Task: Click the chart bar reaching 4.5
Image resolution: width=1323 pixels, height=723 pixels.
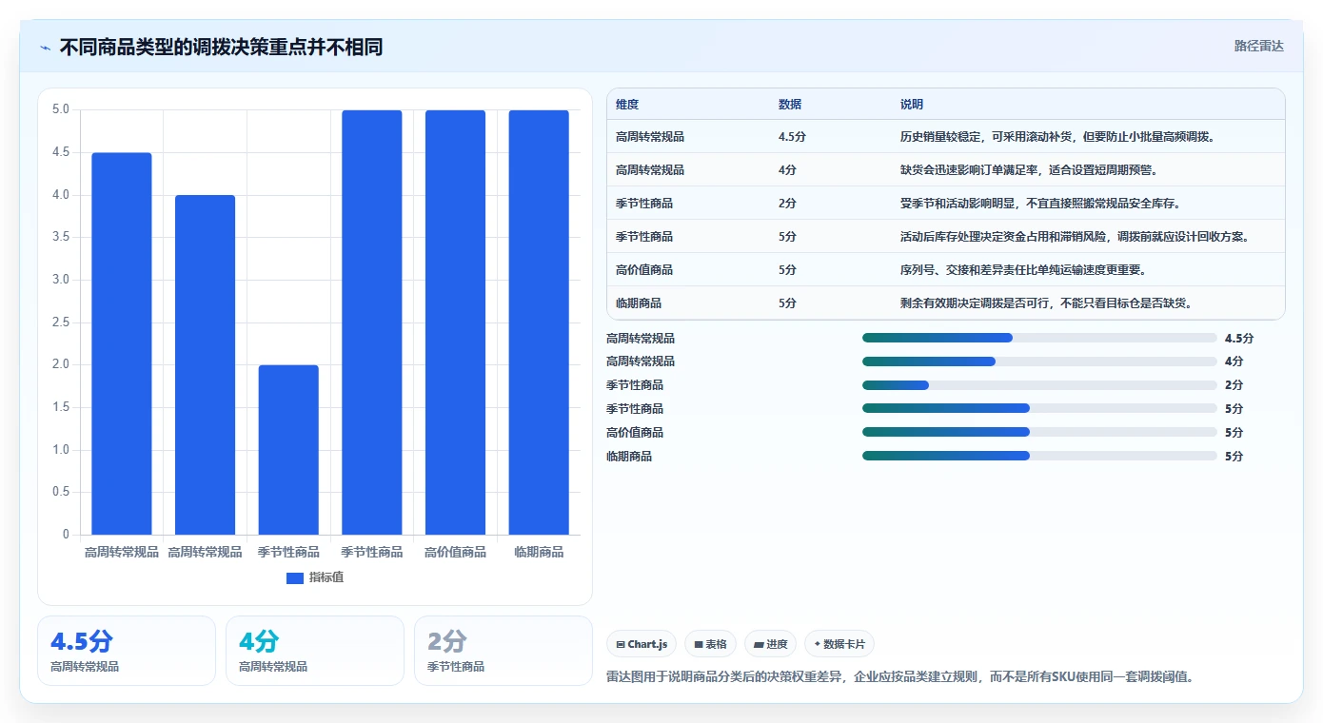Action: click(x=122, y=343)
